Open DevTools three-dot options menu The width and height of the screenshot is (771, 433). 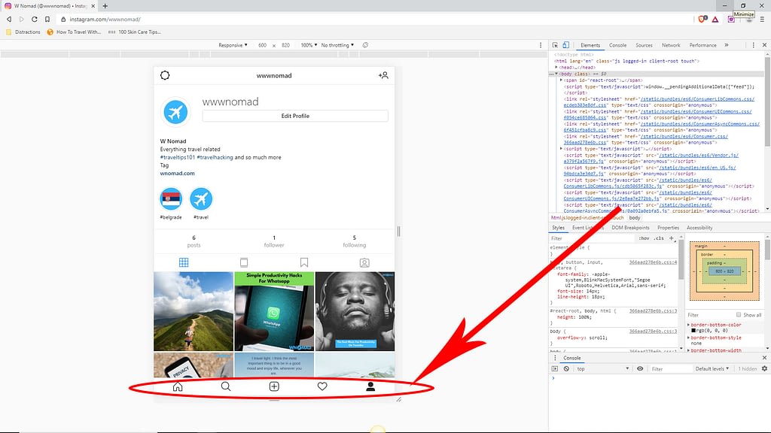point(753,45)
